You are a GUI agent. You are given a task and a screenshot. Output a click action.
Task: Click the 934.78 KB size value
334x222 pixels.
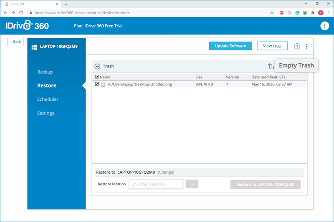204,84
